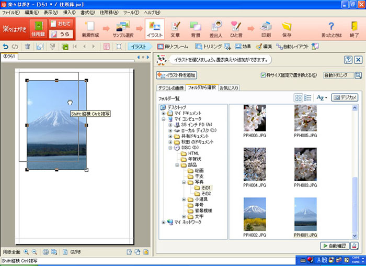Click the 住所録 address book icon
366x266 pixels.
tap(38, 29)
